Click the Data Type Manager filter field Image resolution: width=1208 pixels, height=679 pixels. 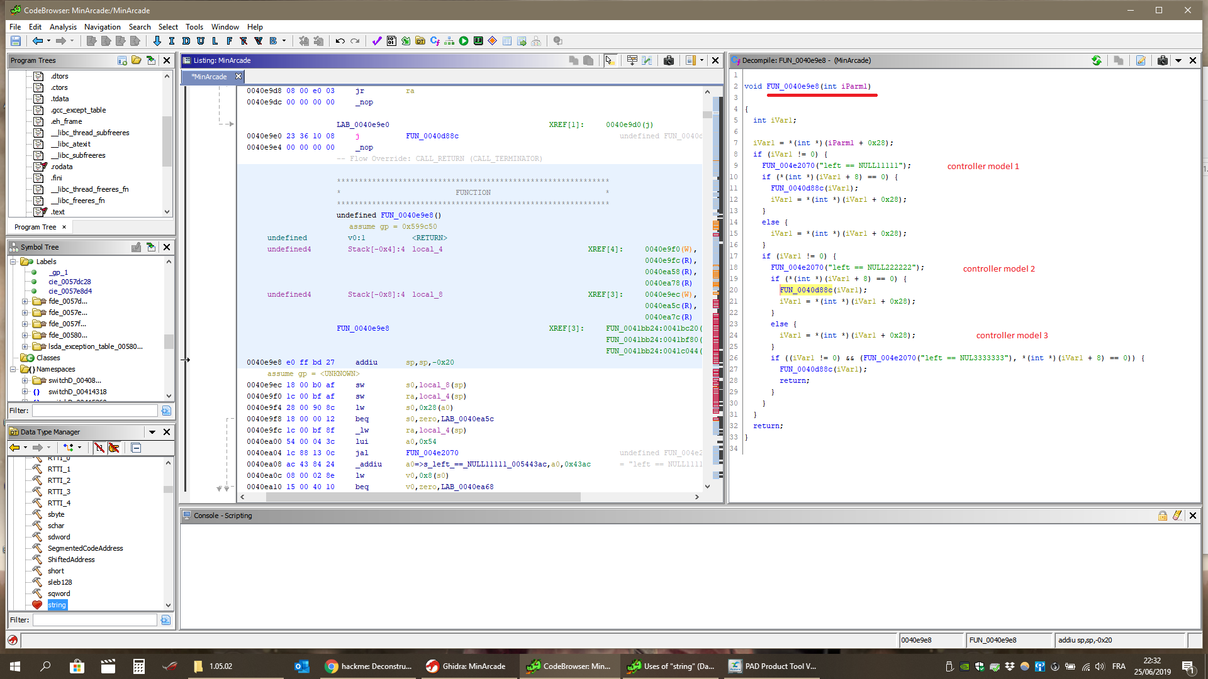95,620
